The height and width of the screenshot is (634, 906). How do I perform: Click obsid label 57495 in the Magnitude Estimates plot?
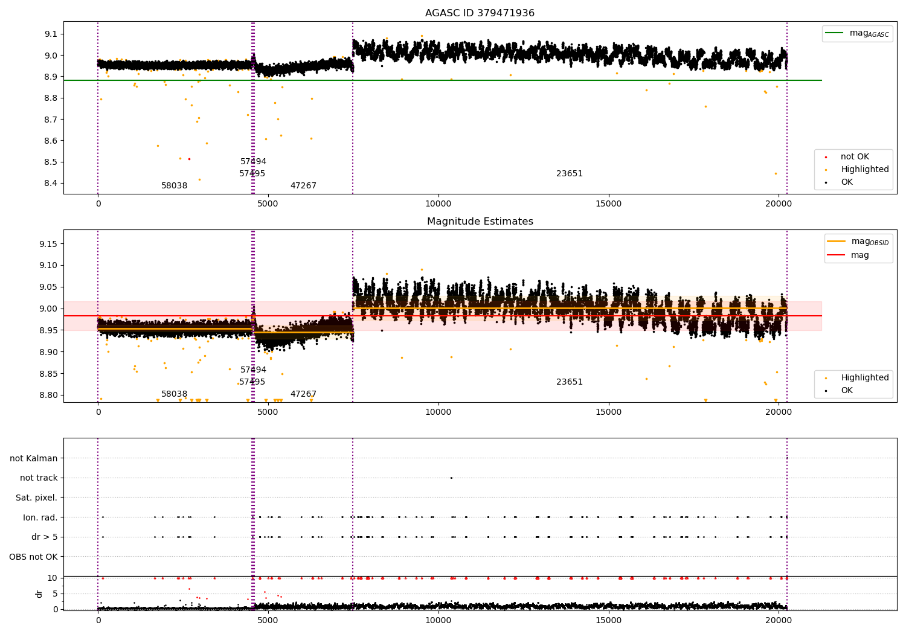coord(252,382)
